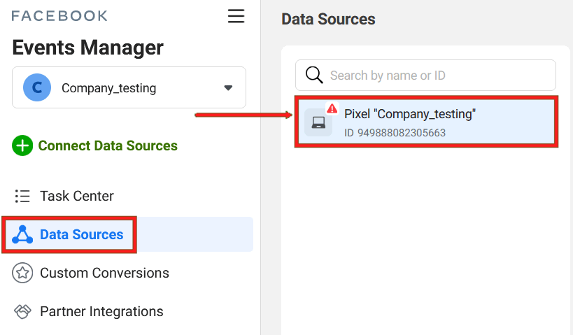This screenshot has width=573, height=335.
Task: Click the Partner Integrations handshake icon
Action: [x=22, y=312]
